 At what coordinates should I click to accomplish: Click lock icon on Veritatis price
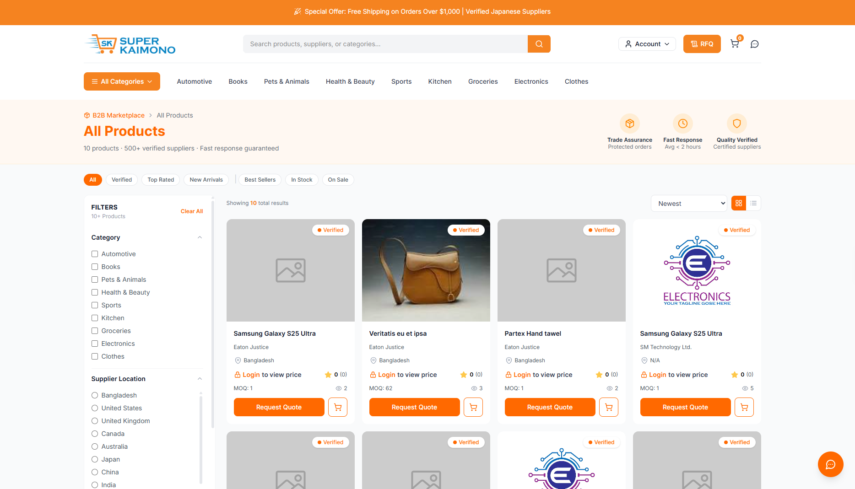click(373, 375)
